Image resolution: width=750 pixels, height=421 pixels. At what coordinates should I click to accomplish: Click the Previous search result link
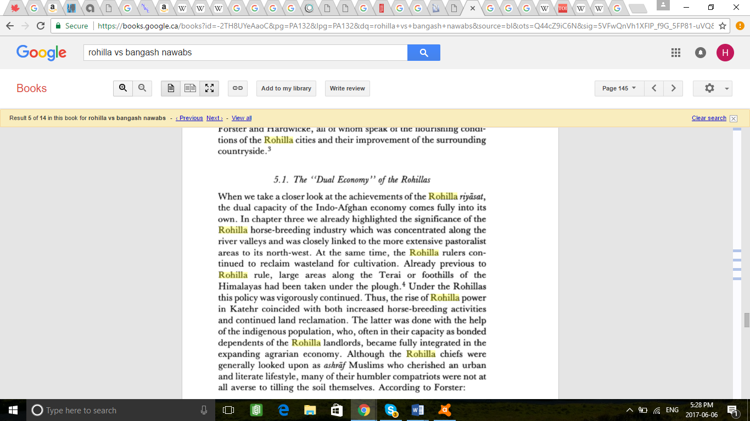[189, 118]
